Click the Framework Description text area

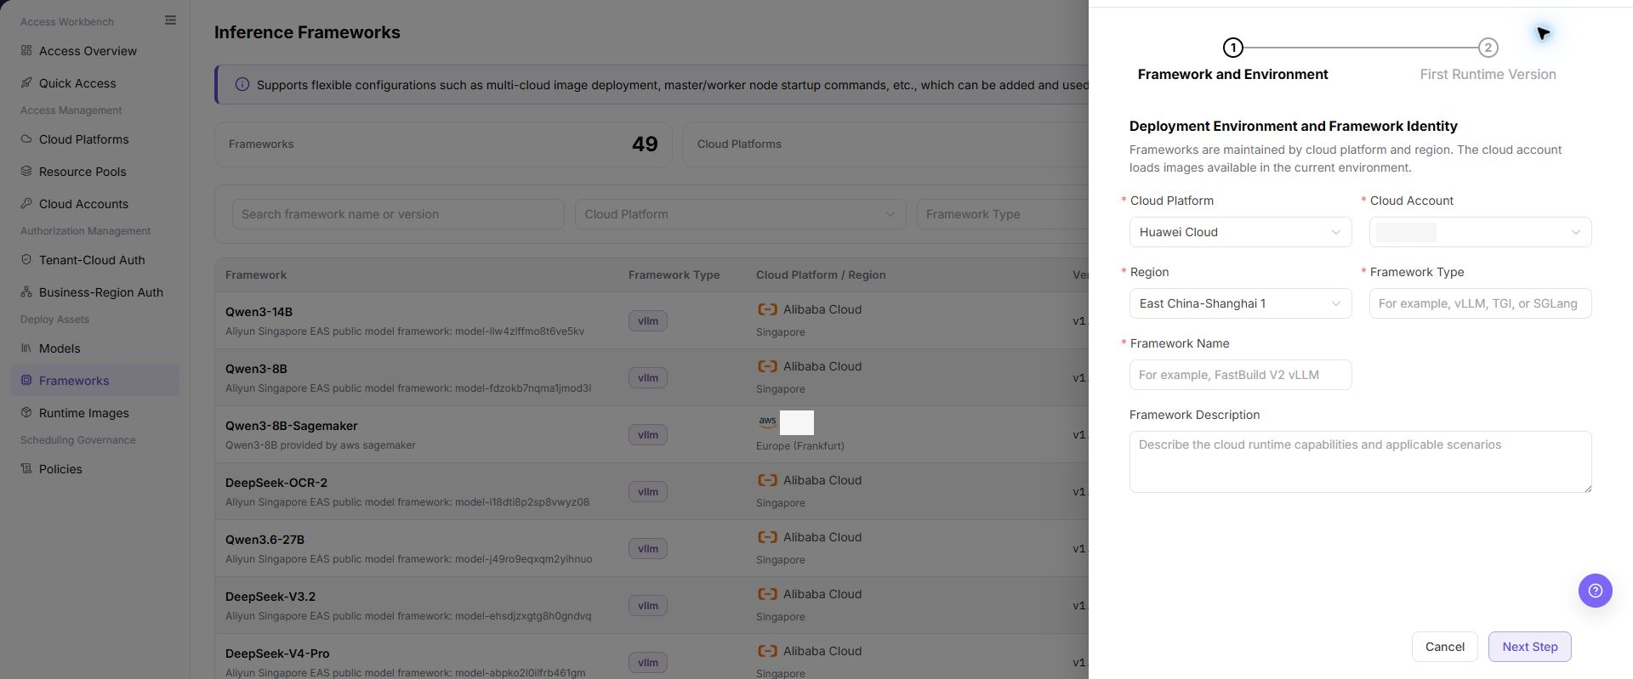[1360, 461]
